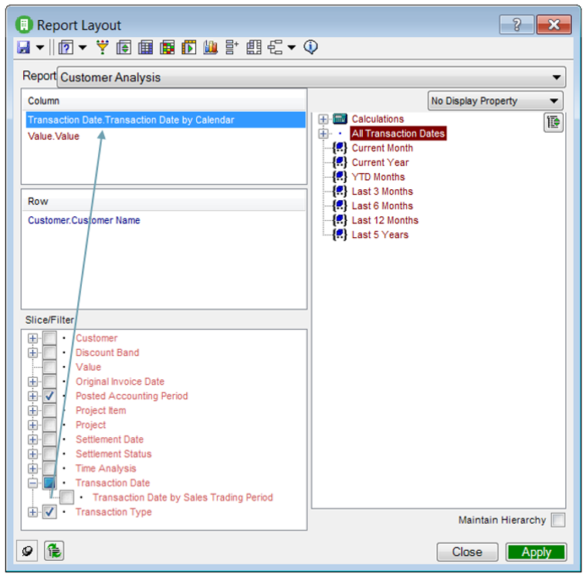Click the bottom-left round reset icon button
This screenshot has height=577, width=586.
pyautogui.click(x=27, y=551)
